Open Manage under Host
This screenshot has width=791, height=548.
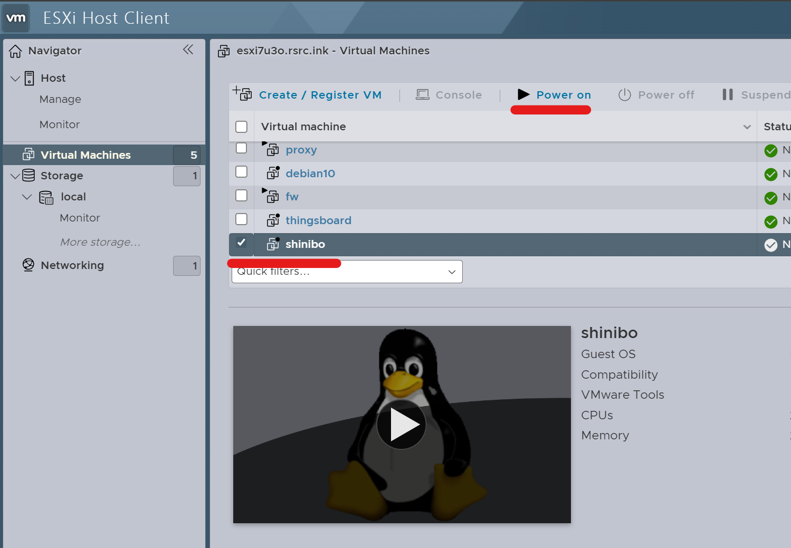tap(60, 99)
